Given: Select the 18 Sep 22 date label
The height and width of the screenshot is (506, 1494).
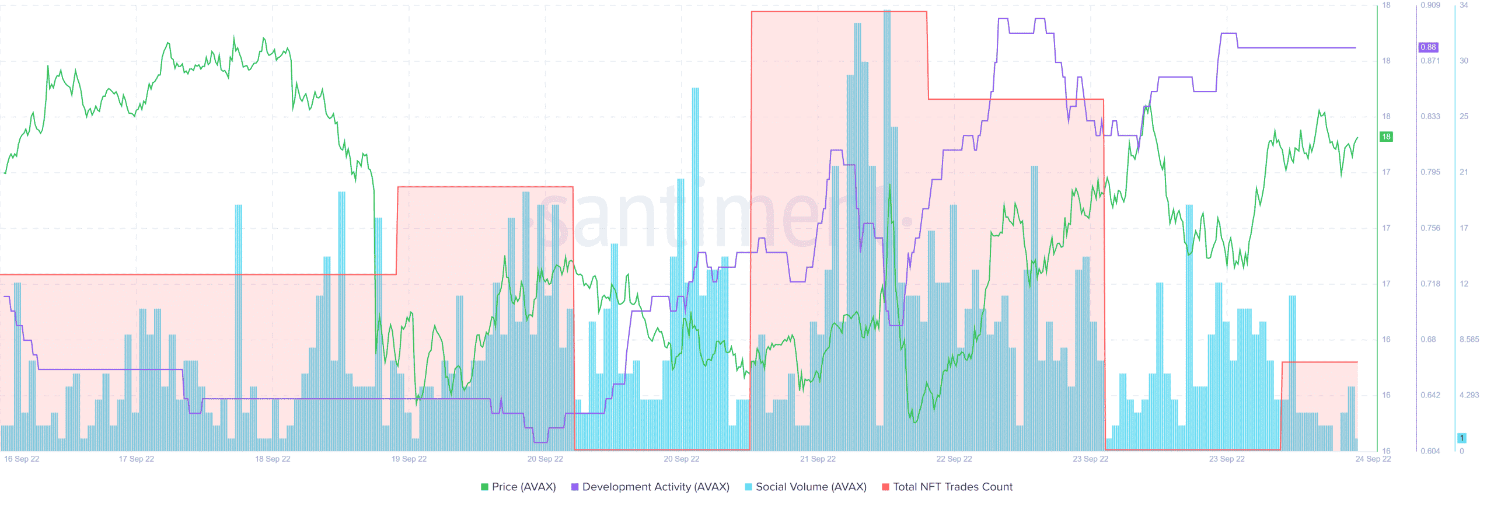Looking at the screenshot, I should (x=273, y=459).
